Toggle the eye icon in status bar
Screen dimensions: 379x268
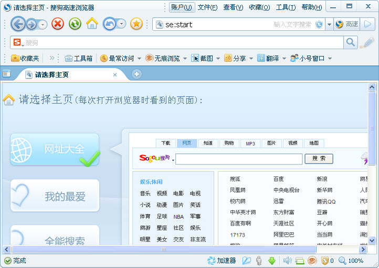pos(312,261)
